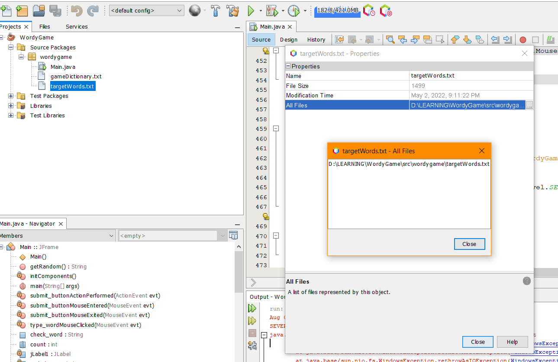This screenshot has height=362, width=558.
Task: Switch to the Files tab
Action: coord(45,26)
